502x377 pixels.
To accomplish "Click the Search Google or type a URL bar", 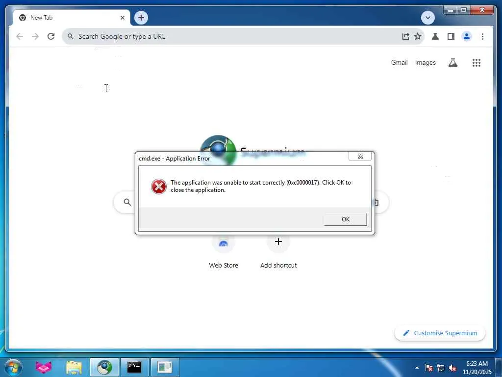I will tap(243, 36).
